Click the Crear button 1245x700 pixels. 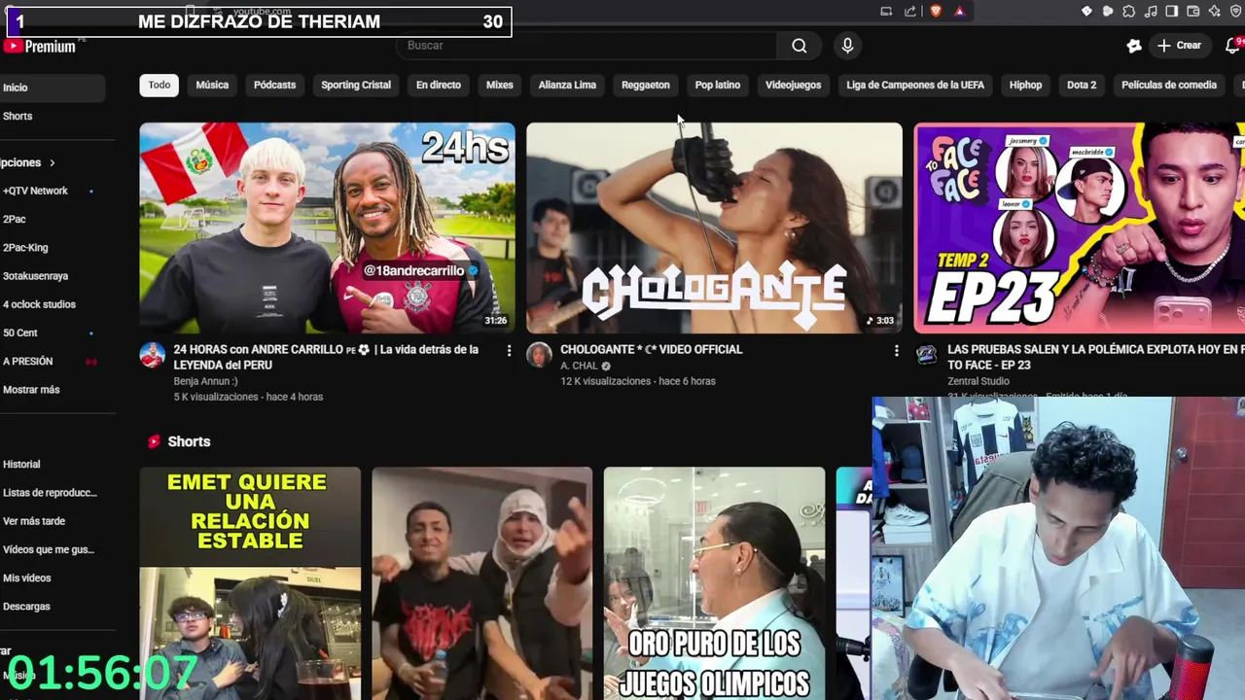point(1179,46)
